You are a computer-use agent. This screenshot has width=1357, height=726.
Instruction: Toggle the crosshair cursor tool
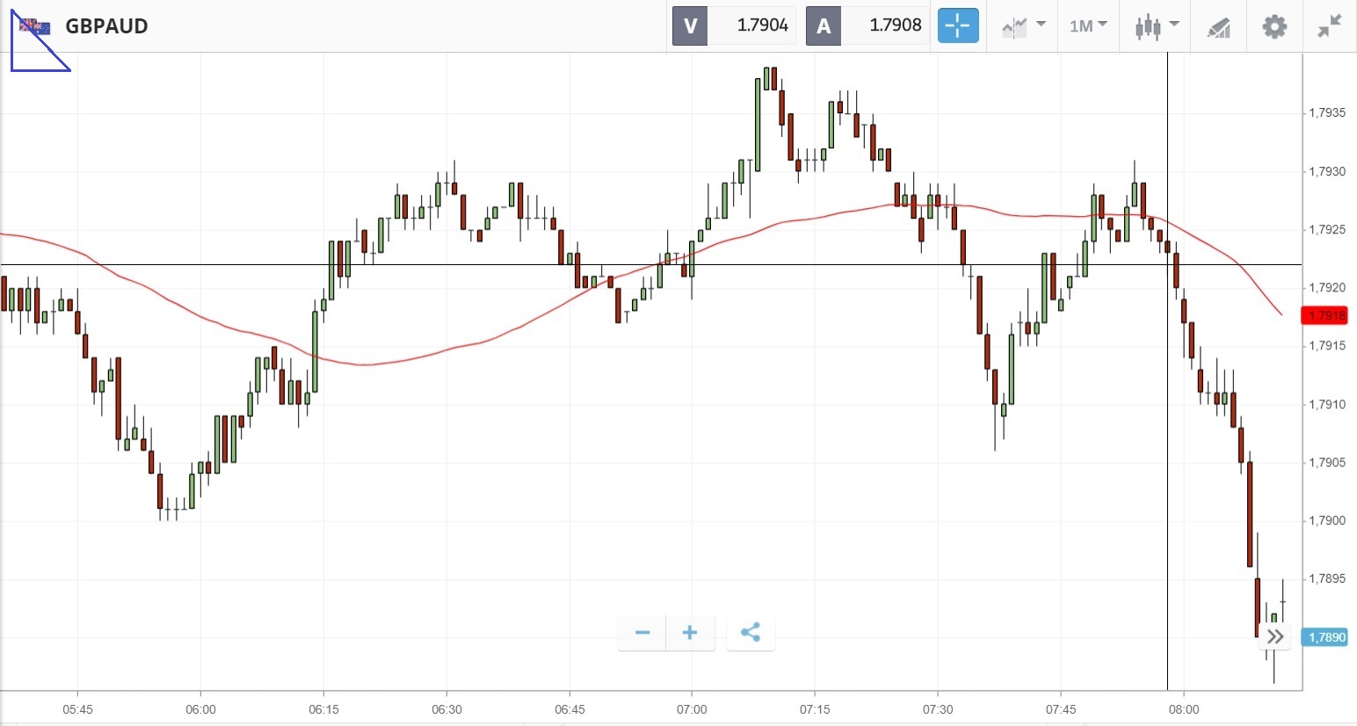click(957, 25)
